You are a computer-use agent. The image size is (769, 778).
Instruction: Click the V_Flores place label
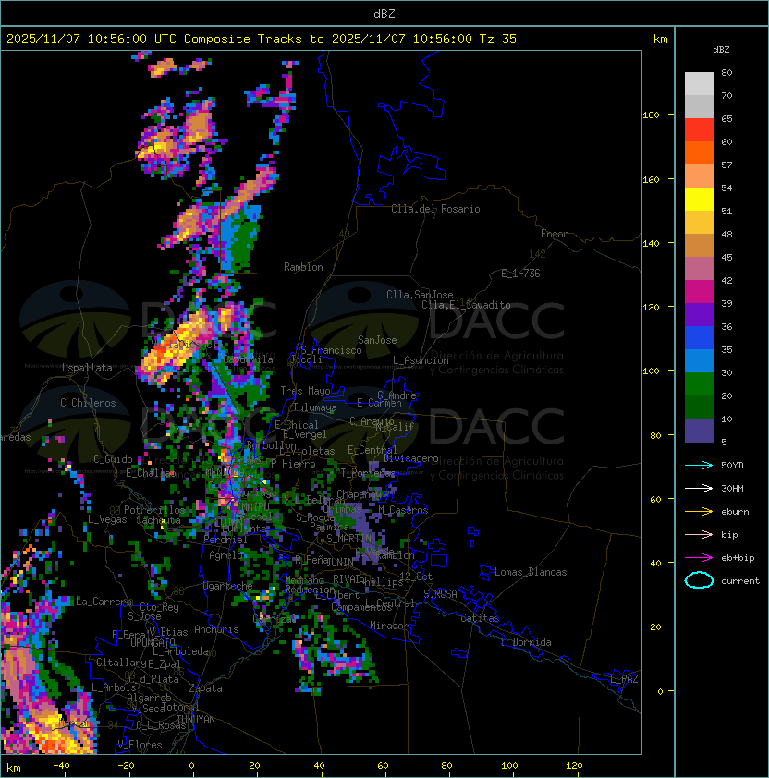[140, 746]
